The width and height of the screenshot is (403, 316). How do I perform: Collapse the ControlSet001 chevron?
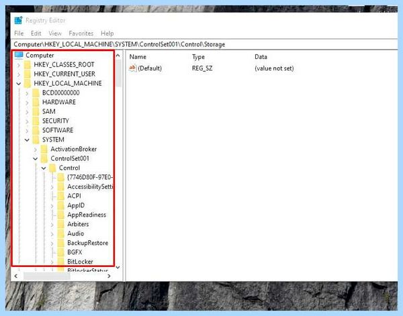36,158
